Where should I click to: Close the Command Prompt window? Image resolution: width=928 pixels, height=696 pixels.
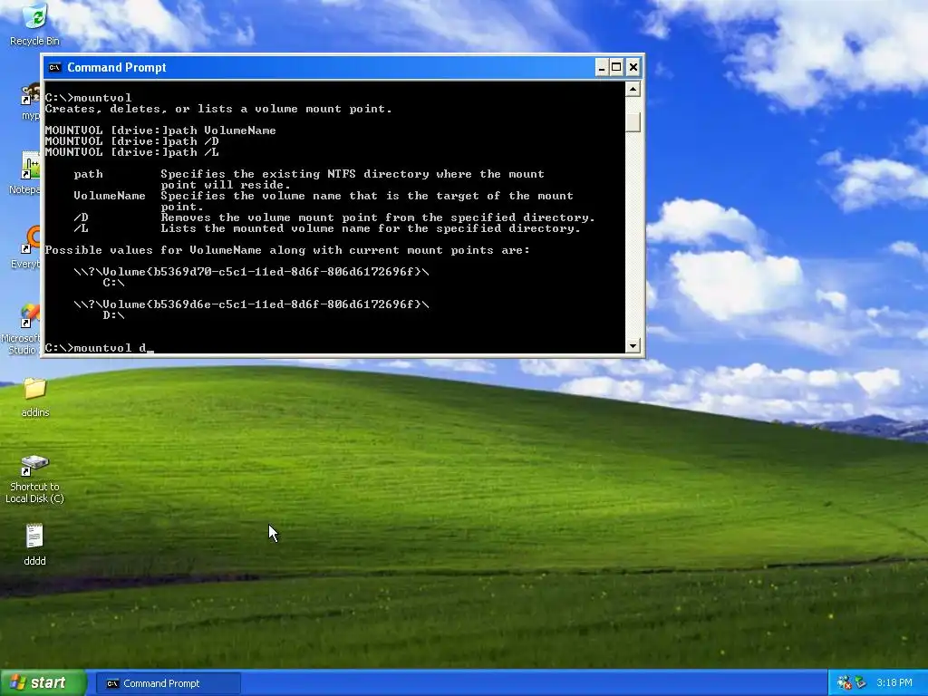tap(633, 67)
